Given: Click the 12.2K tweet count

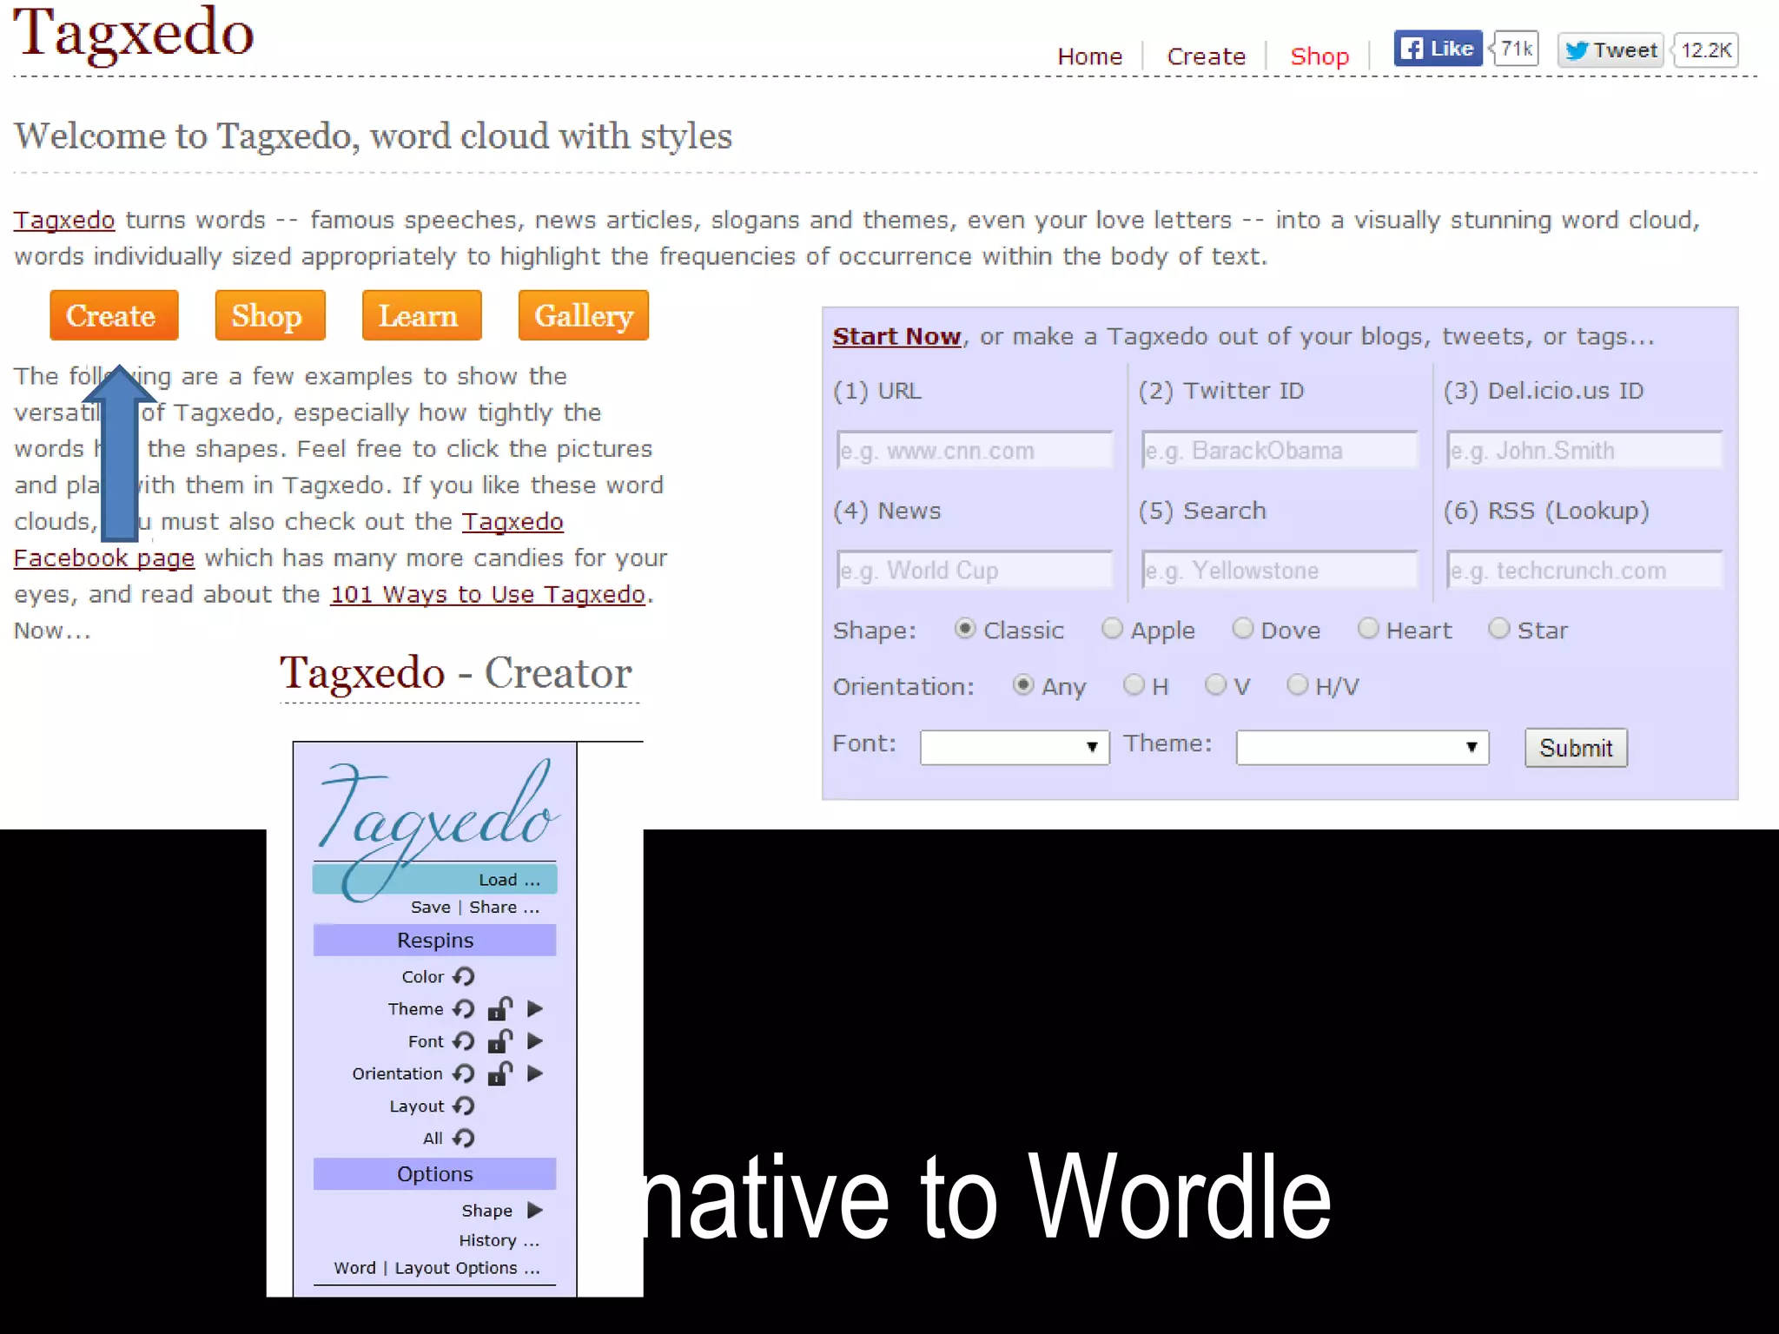Looking at the screenshot, I should tap(1705, 50).
